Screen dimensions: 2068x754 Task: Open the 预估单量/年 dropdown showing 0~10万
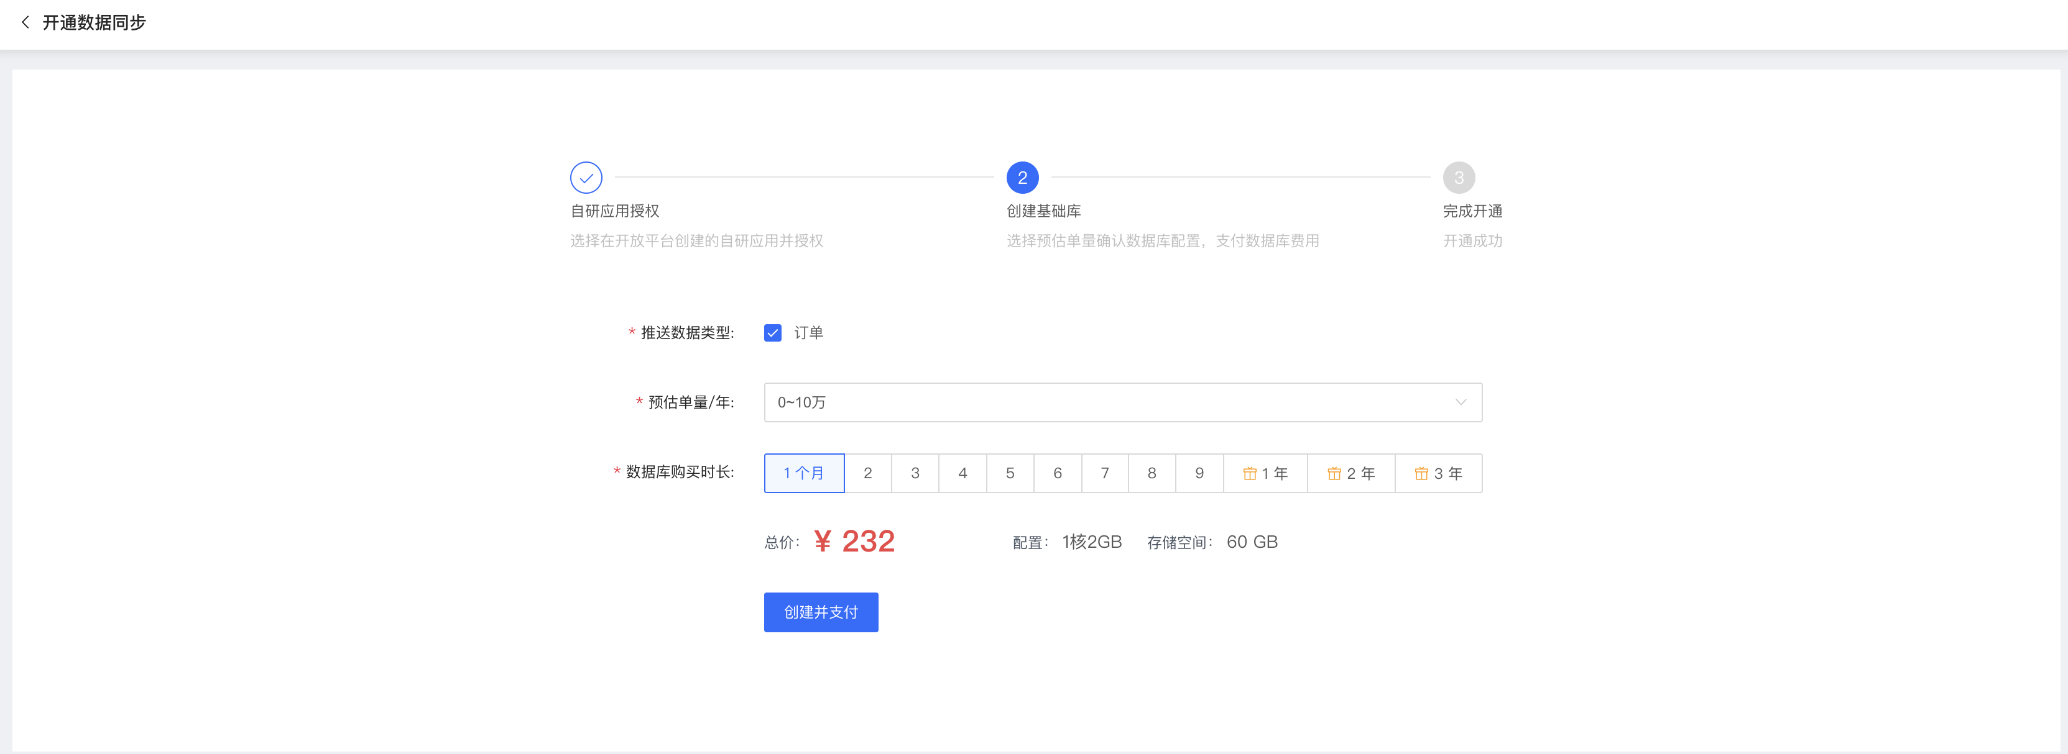[1122, 402]
